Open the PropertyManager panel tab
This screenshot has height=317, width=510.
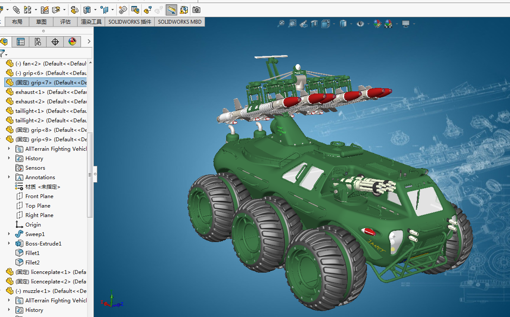pos(21,42)
